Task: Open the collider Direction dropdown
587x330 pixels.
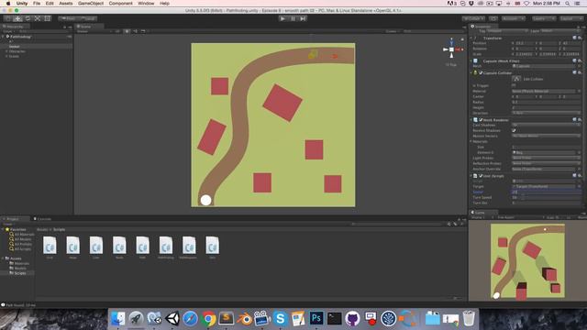Action: pyautogui.click(x=547, y=113)
